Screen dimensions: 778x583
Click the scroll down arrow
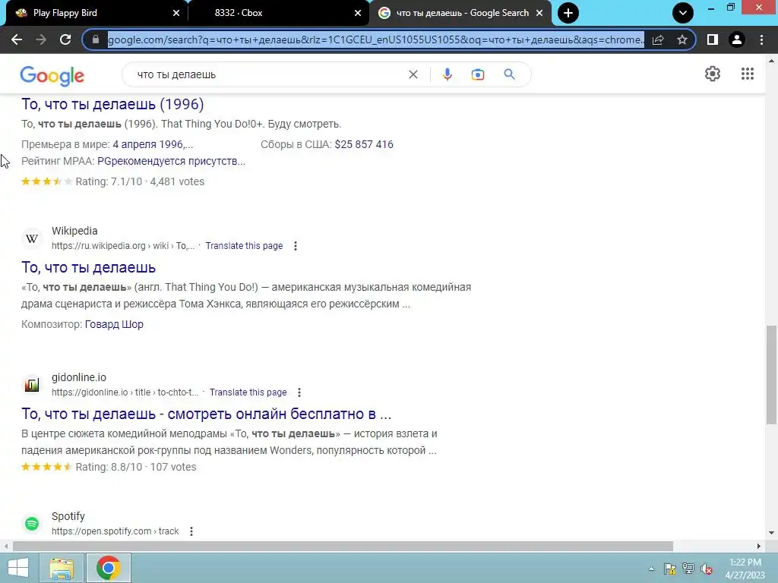(x=771, y=533)
